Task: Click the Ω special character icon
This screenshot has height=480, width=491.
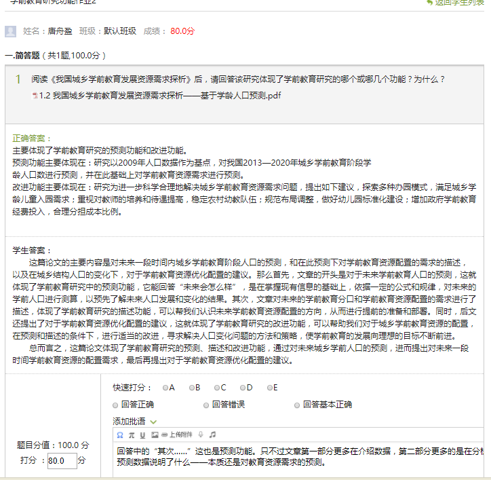Action: (120, 434)
